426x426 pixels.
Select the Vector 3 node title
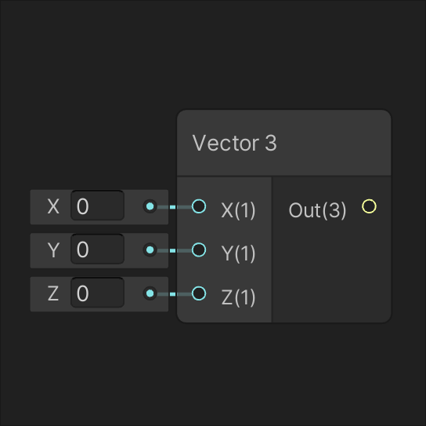[234, 143]
